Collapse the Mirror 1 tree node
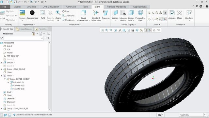Screen dimensions: 209x118 2,76
